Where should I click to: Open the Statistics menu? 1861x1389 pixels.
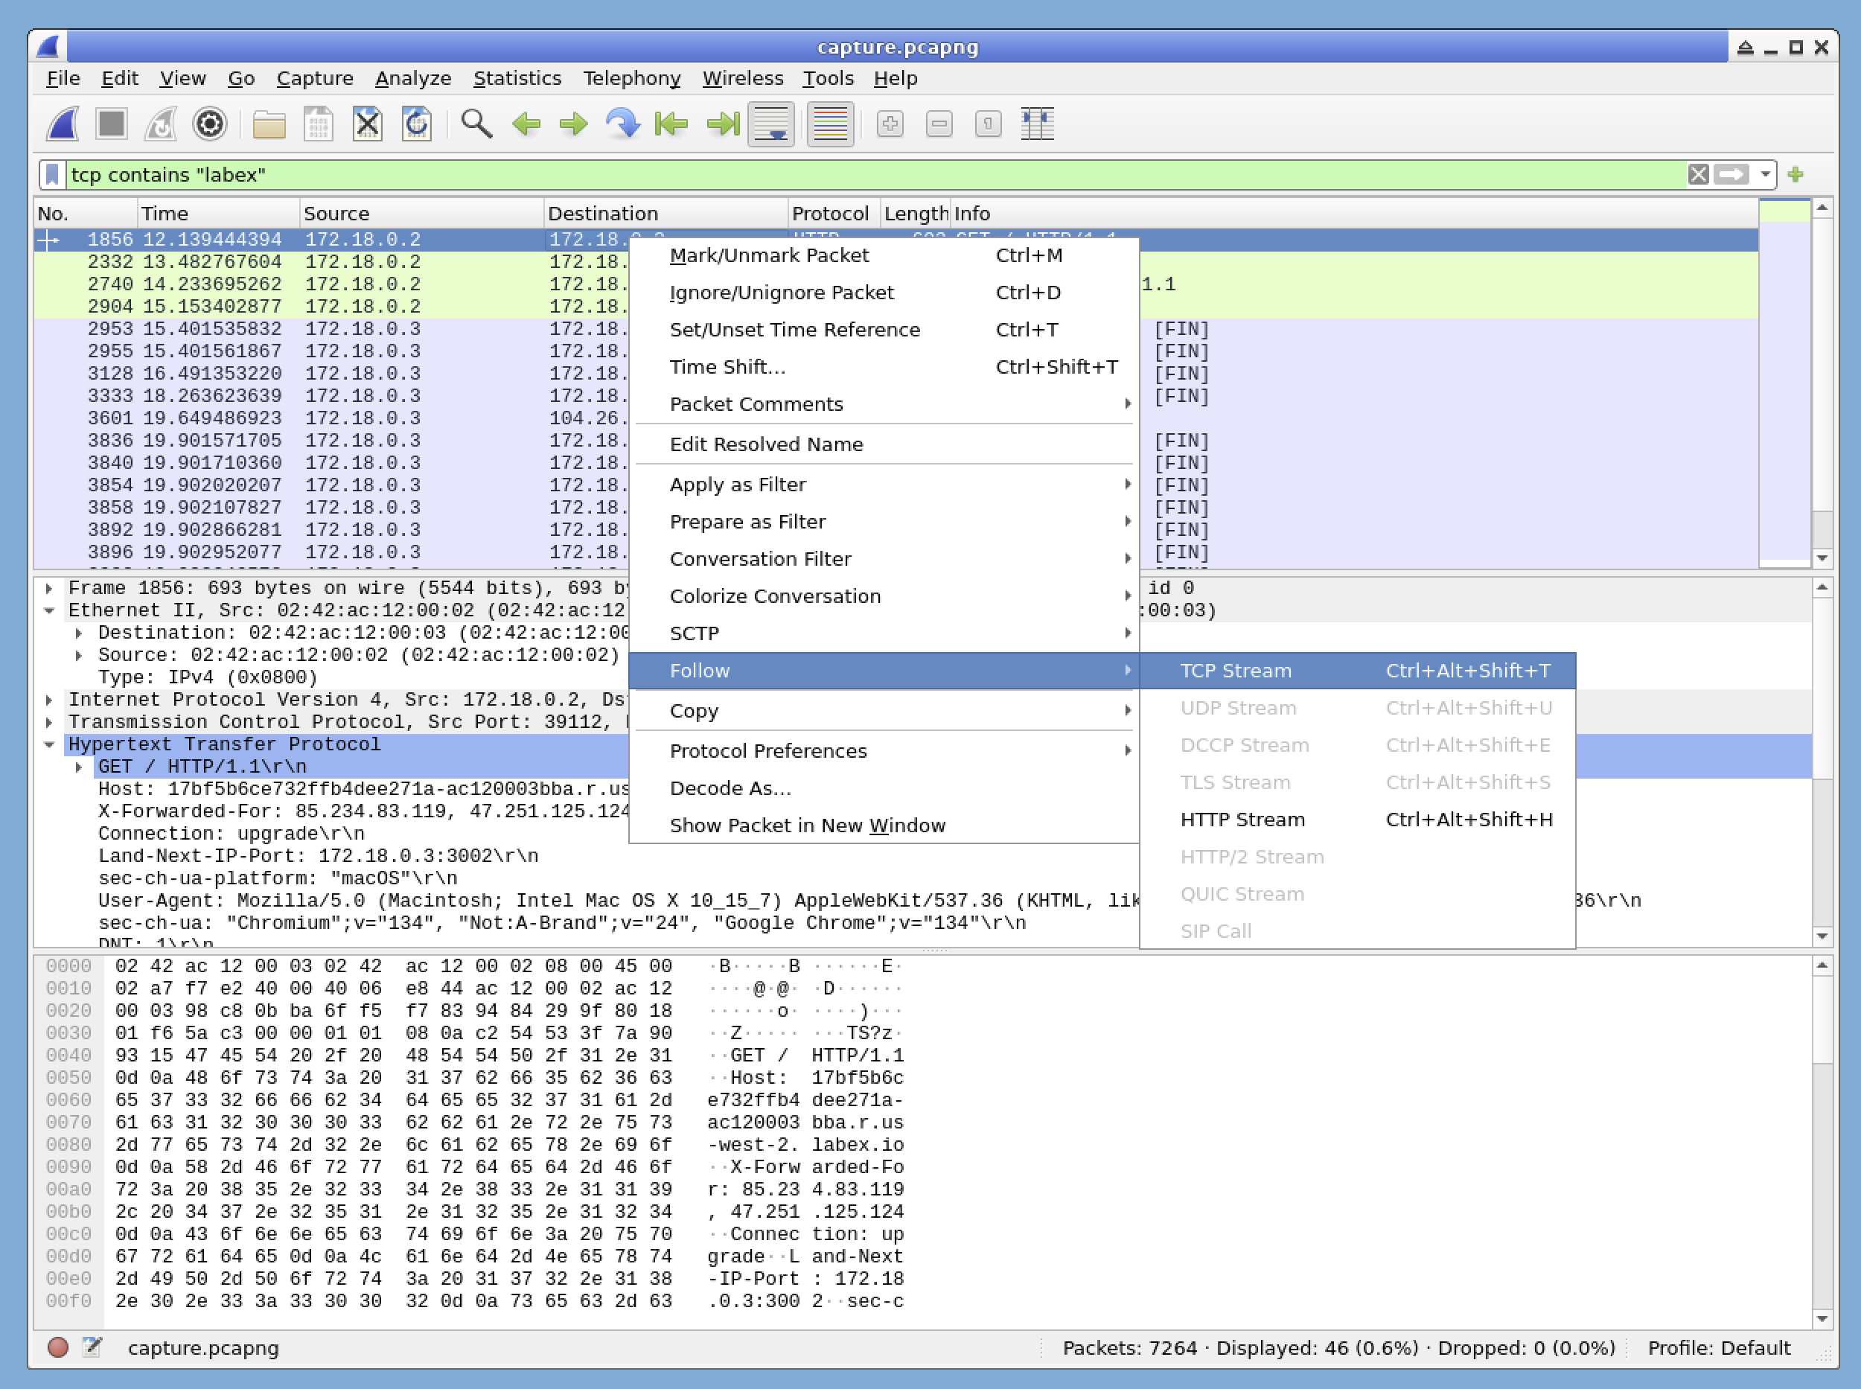tap(517, 77)
